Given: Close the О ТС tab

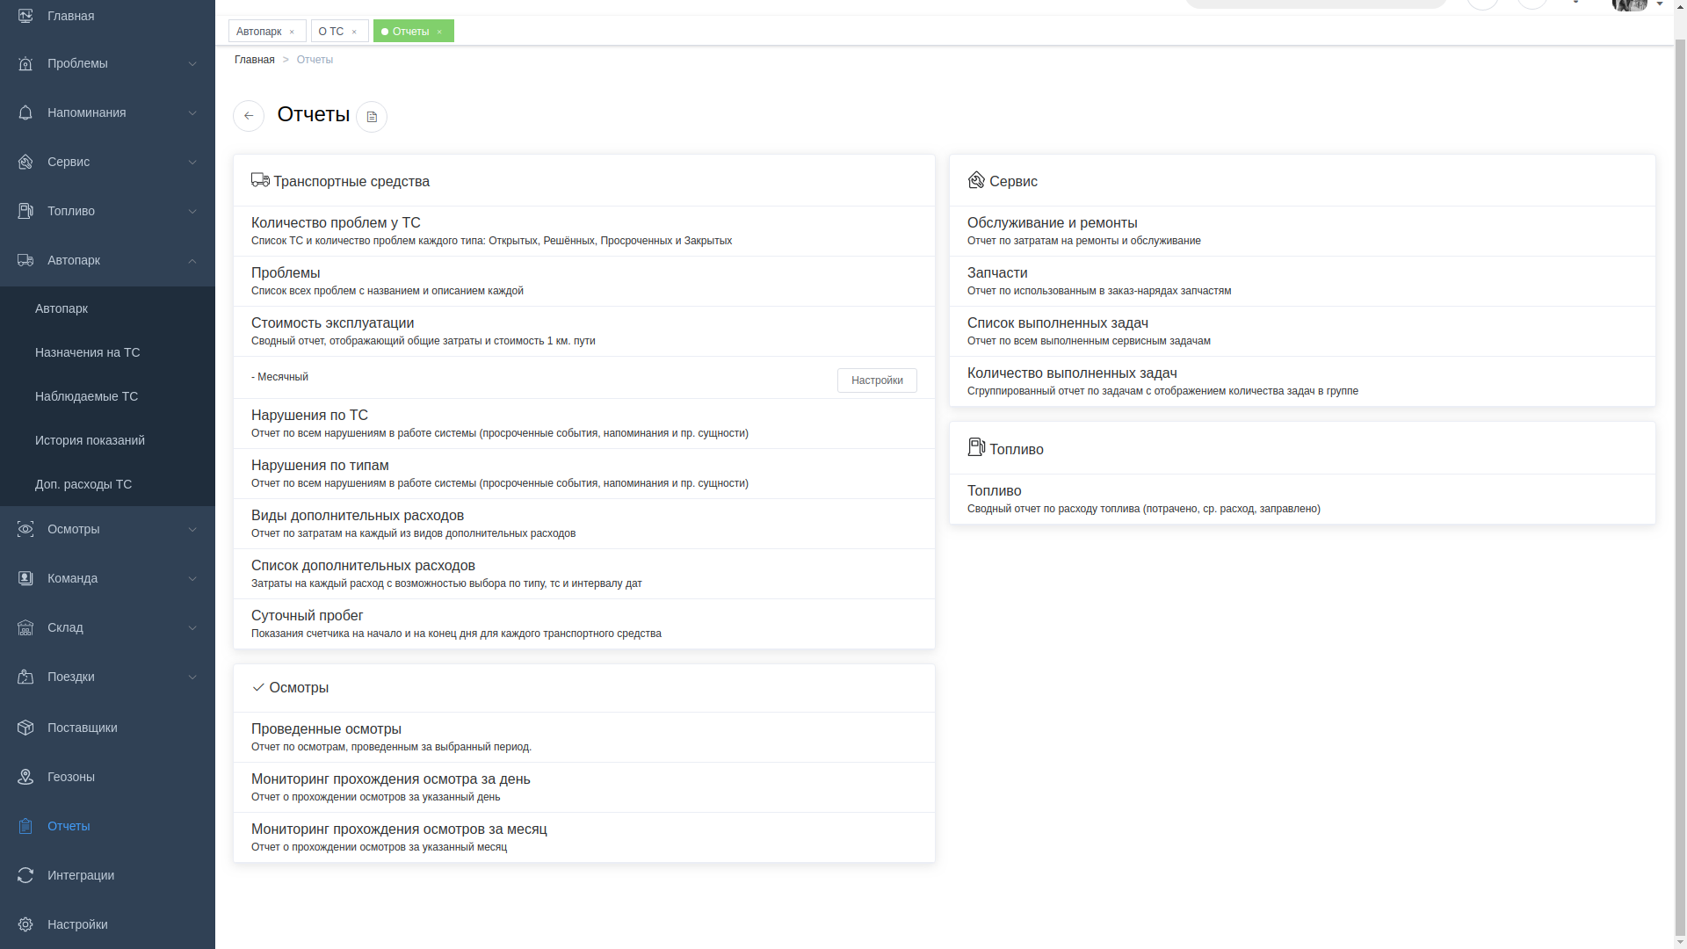Looking at the screenshot, I should [354, 33].
